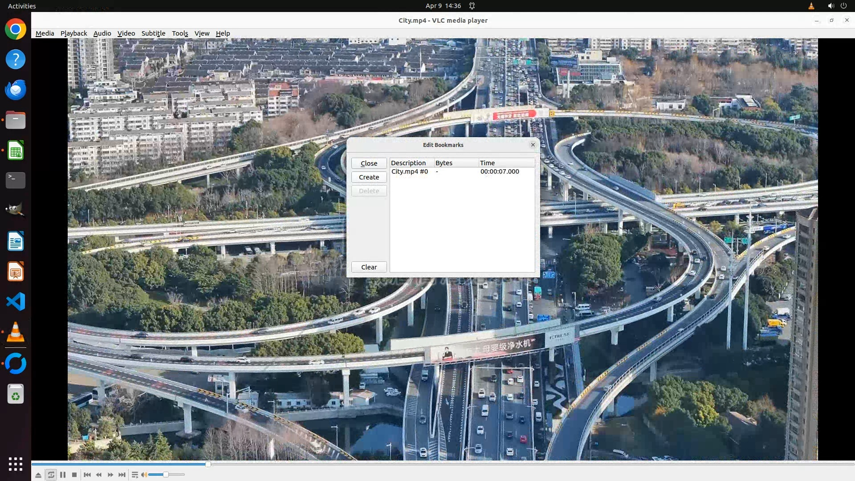This screenshot has width=855, height=481.
Task: Click Create to add a bookmark
Action: coord(369,177)
